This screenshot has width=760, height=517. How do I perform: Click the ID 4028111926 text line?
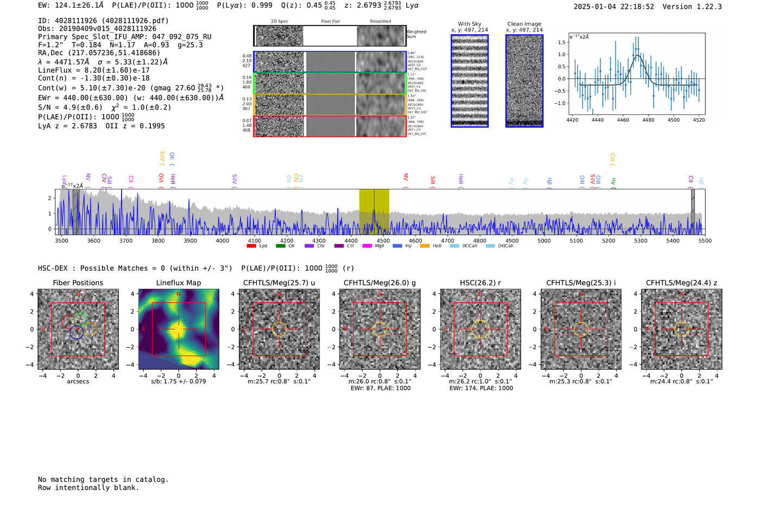103,21
